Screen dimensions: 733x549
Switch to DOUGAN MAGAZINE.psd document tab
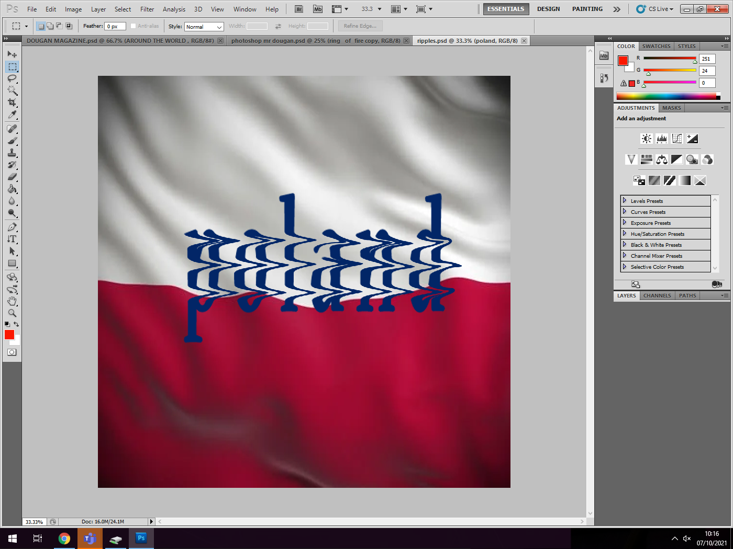pos(120,40)
